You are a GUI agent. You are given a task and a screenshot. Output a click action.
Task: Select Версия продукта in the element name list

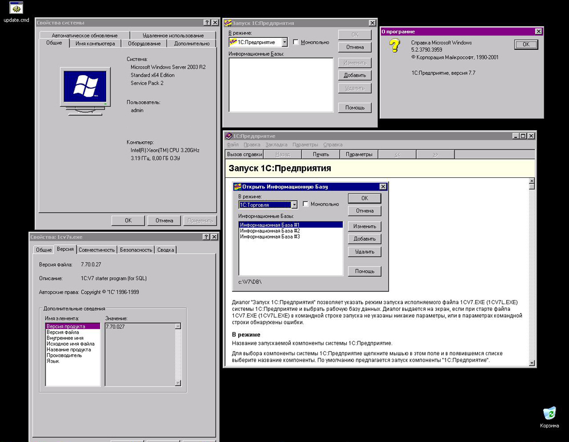coord(73,326)
